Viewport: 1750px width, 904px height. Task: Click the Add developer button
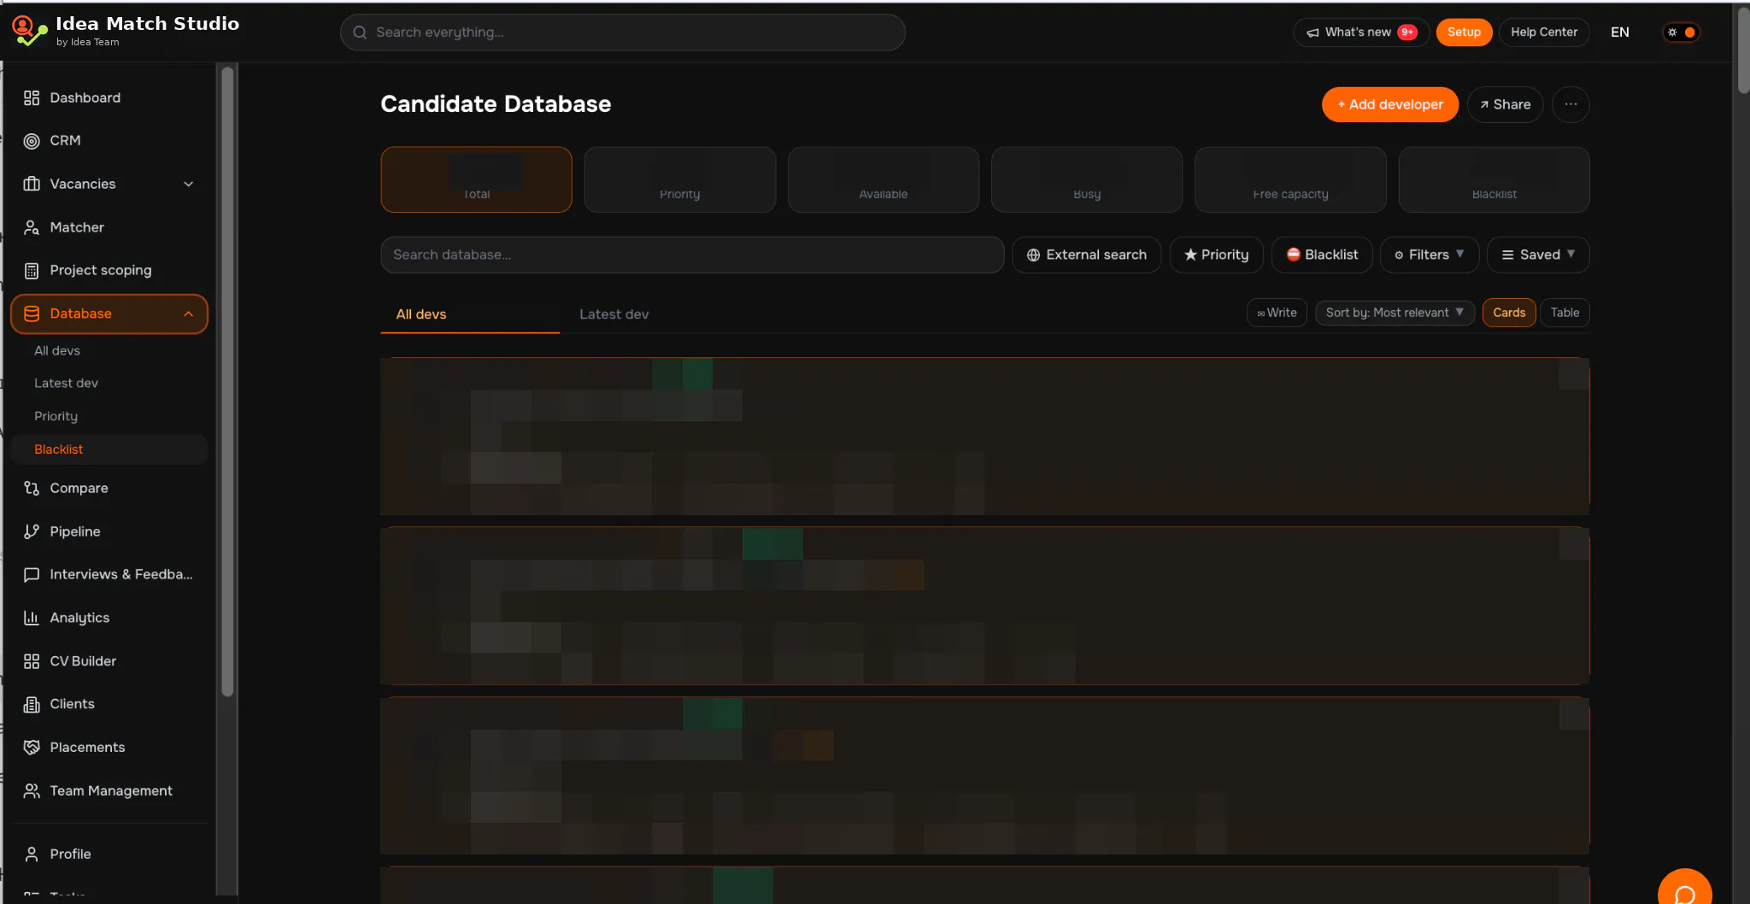pos(1390,104)
